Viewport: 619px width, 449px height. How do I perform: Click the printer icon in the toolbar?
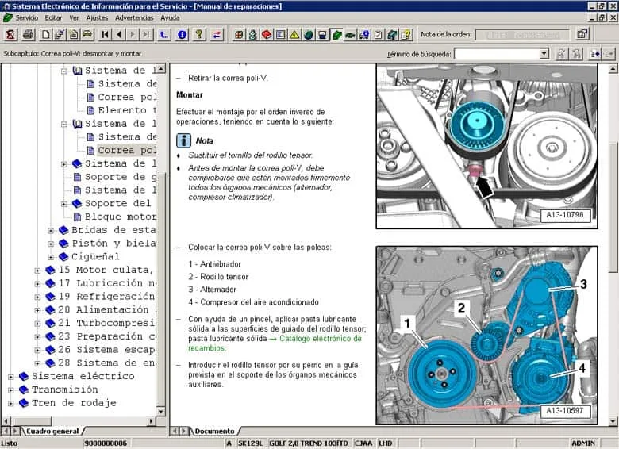click(29, 34)
